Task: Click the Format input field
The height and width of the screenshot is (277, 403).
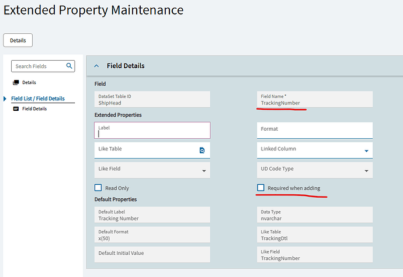Action: coord(314,129)
